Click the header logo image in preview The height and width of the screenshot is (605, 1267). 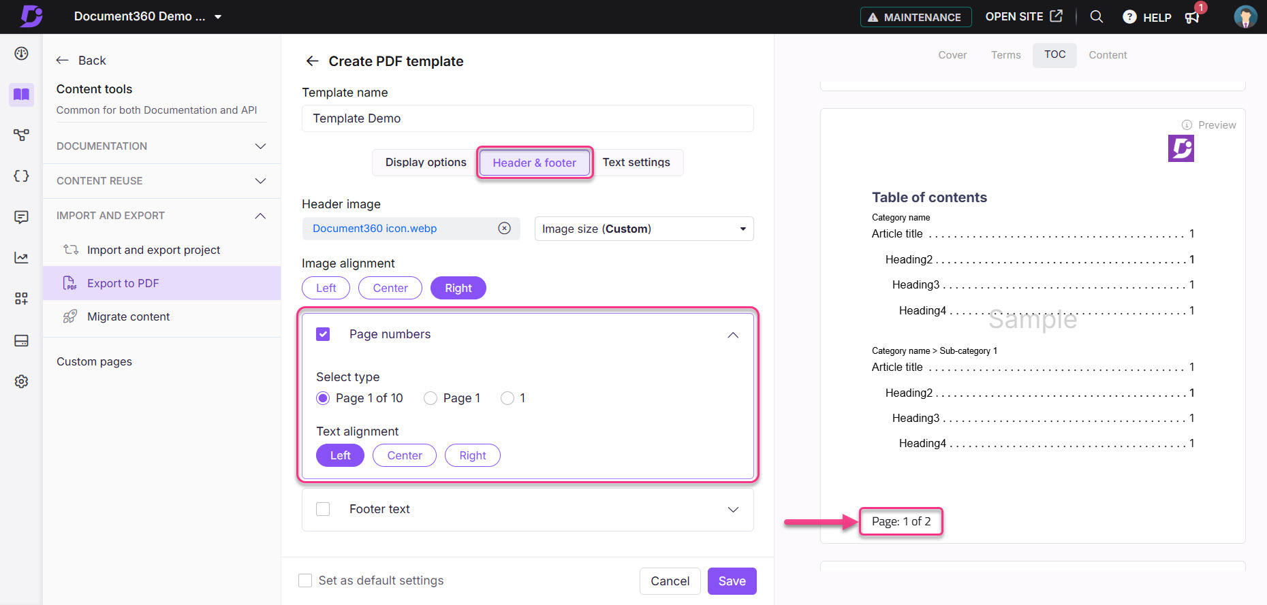click(1181, 148)
